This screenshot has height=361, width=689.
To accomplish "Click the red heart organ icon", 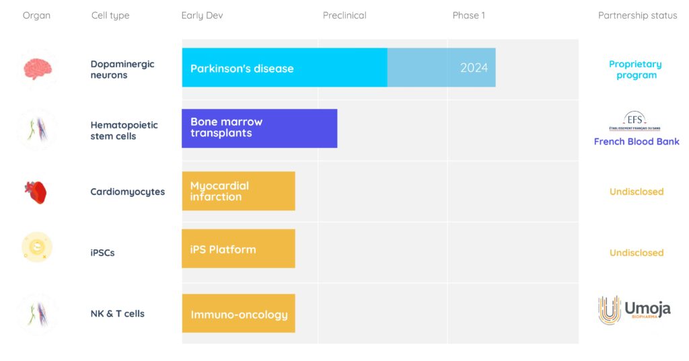I will pyautogui.click(x=36, y=192).
